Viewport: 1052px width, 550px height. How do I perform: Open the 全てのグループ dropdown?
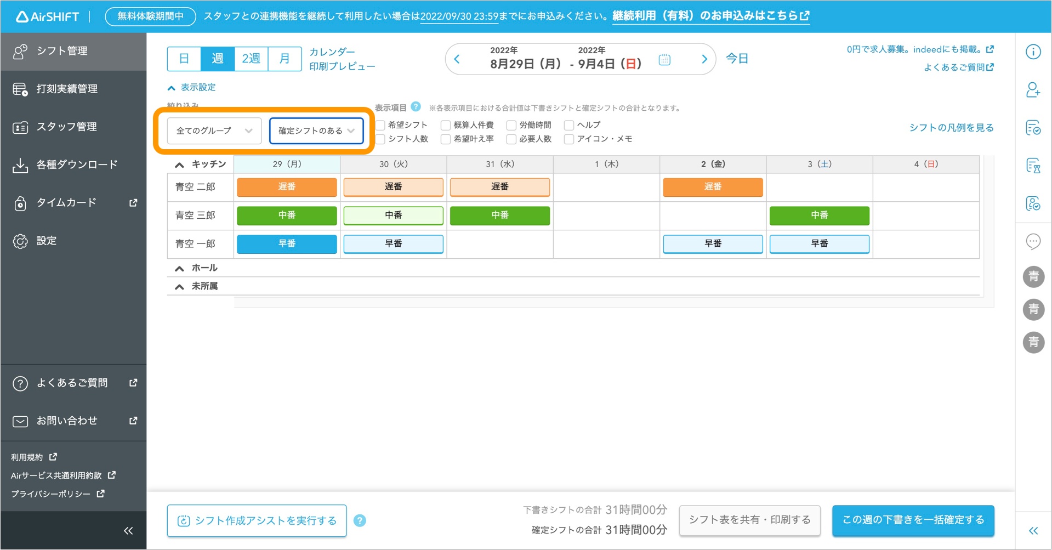(x=213, y=131)
